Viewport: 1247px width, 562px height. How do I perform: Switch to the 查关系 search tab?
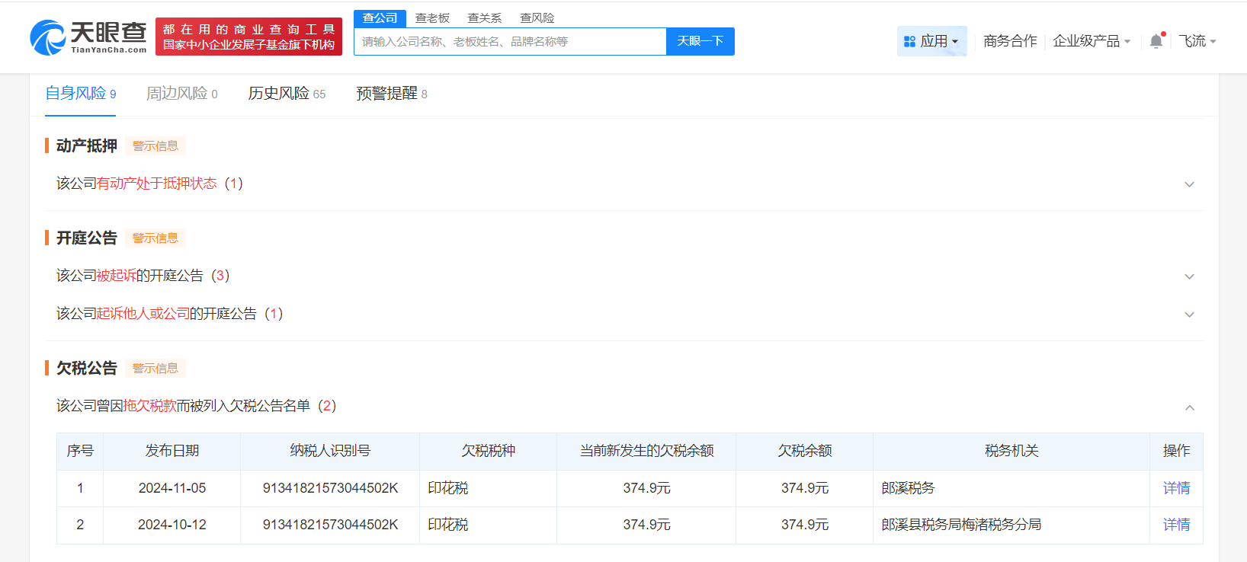(x=484, y=18)
